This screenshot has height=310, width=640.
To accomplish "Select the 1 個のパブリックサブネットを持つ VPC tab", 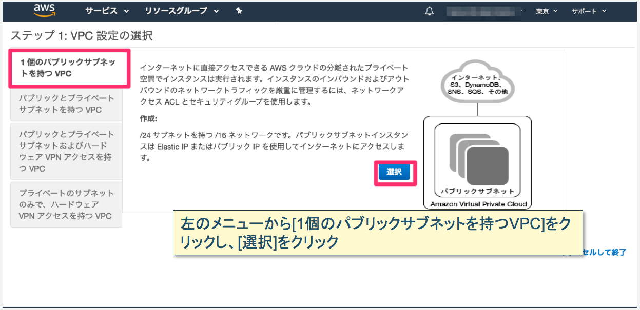I will 68,68.
